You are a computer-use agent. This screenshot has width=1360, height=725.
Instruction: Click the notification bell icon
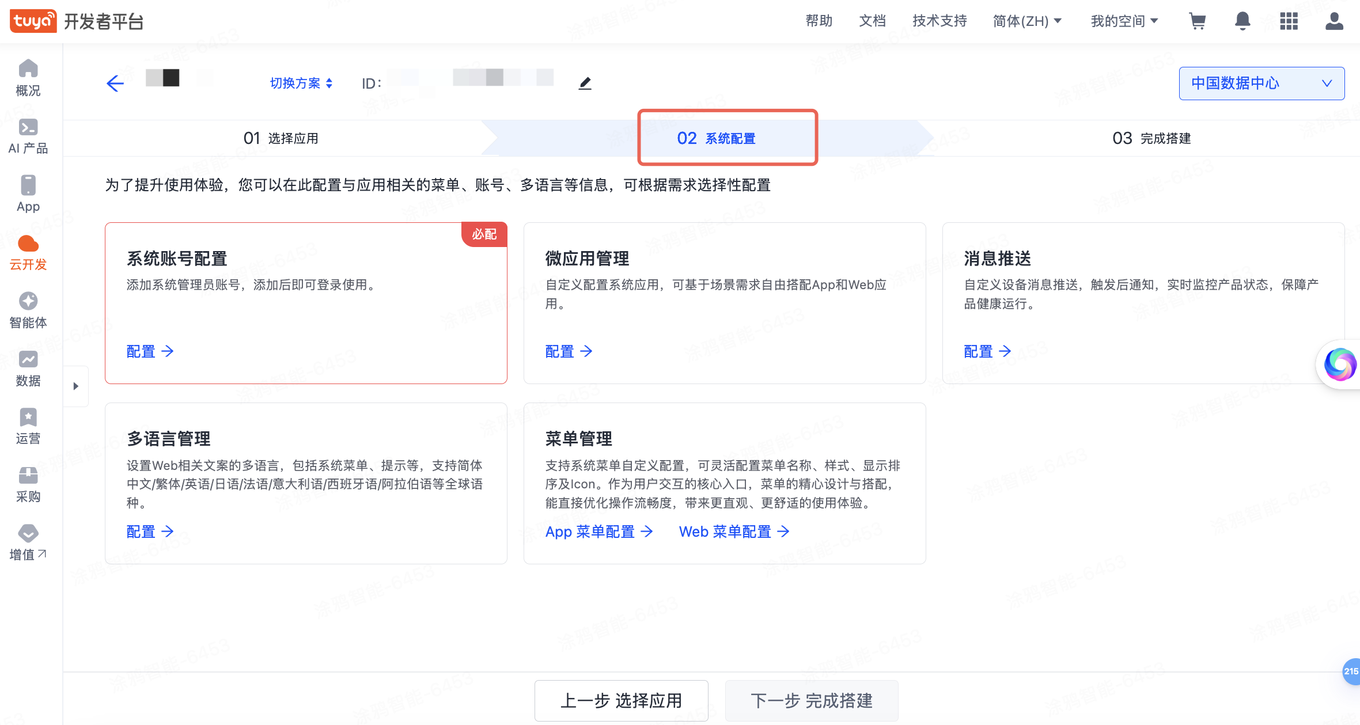[1242, 21]
